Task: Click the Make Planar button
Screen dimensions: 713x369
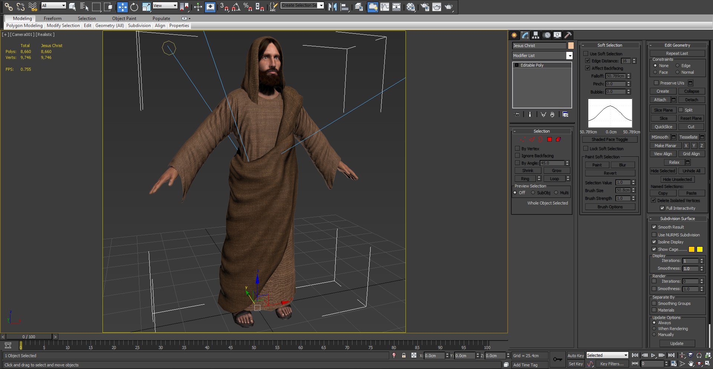Action: pyautogui.click(x=665, y=146)
